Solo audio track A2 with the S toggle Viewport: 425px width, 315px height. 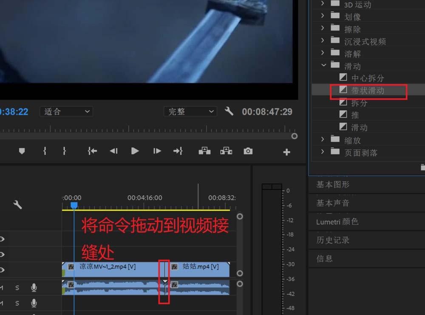17,304
